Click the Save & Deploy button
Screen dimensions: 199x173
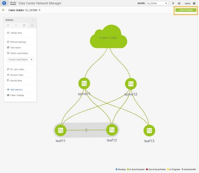click(x=186, y=10)
